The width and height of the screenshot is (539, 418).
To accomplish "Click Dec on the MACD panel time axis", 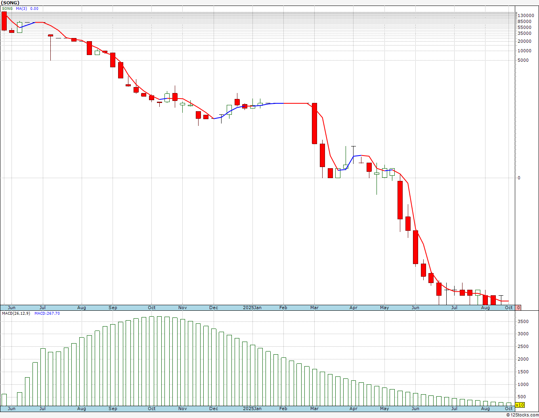I will pos(214,408).
